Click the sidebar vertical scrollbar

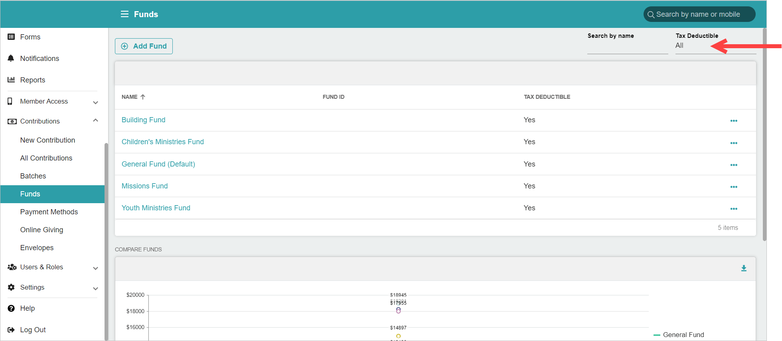pos(106,241)
